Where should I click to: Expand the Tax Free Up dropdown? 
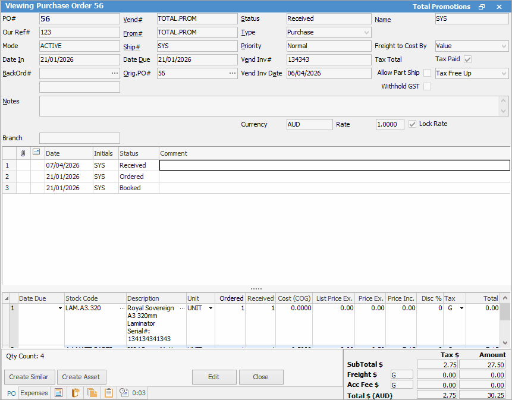504,74
